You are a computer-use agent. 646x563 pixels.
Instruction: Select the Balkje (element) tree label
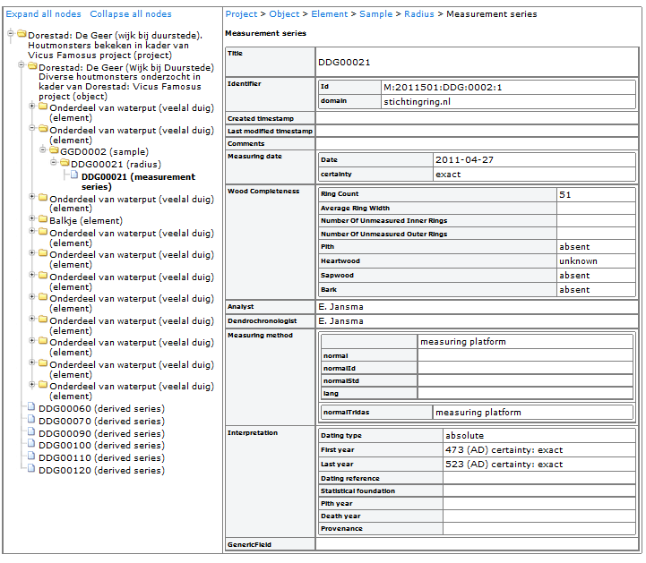[x=86, y=220]
